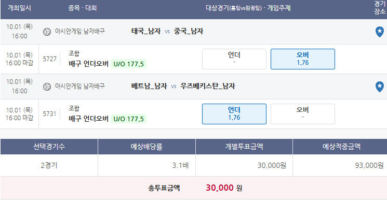Click U/O 177.5 badge on game 5731
The width and height of the screenshot is (387, 200).
[x=128, y=119]
